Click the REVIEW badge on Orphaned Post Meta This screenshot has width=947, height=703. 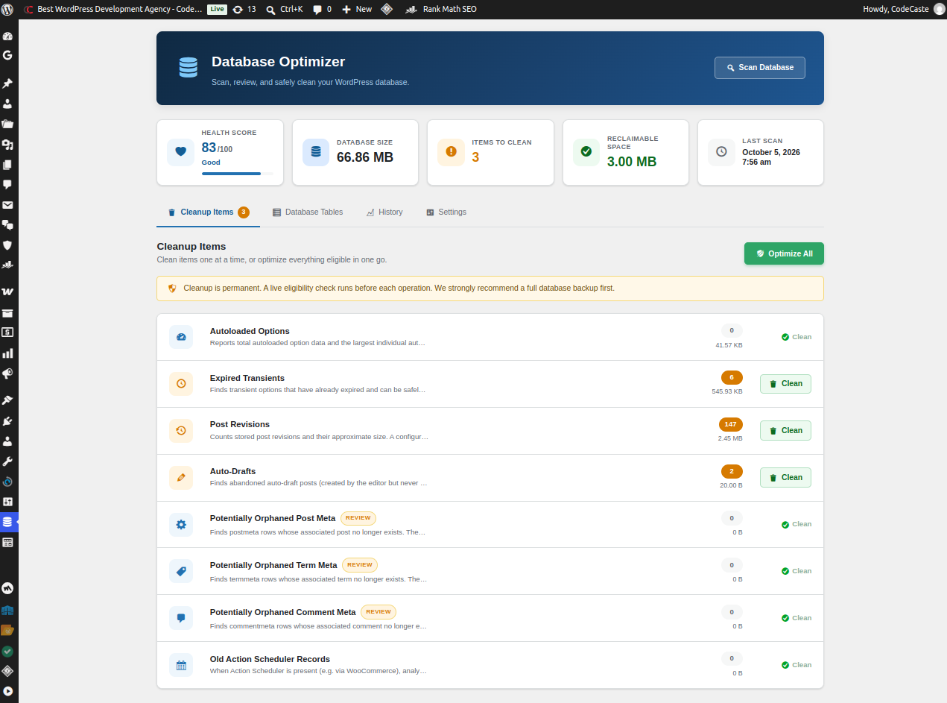click(x=358, y=518)
